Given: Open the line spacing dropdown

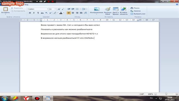Looking at the screenshot, I should tap(84, 9).
